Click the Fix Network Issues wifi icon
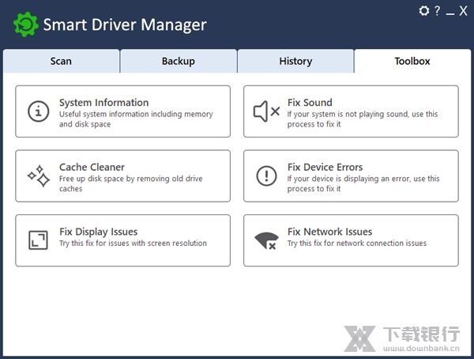 pos(266,240)
